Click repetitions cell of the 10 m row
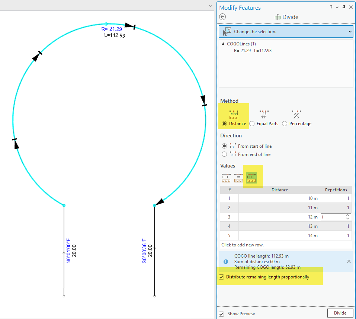The height and width of the screenshot is (319, 356). (x=336, y=198)
